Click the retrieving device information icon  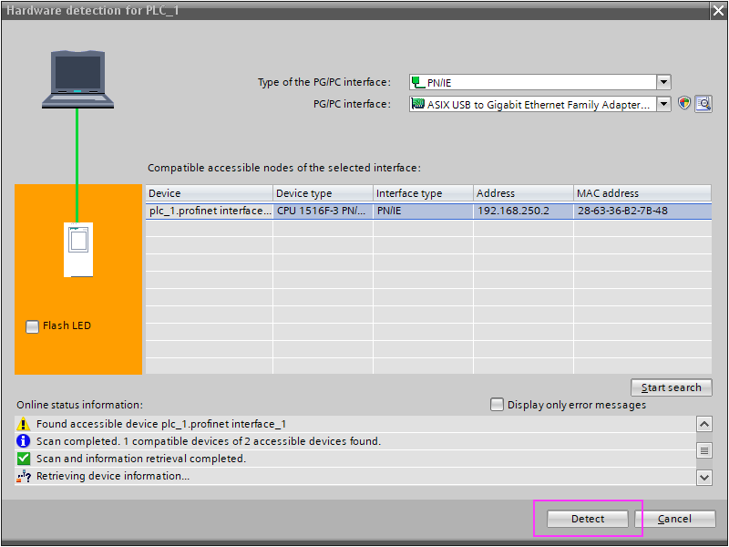pyautogui.click(x=24, y=476)
